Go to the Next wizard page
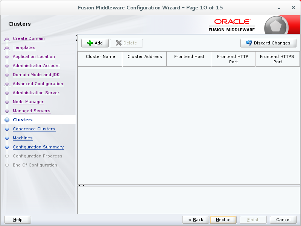Screen dimensions: 301x226 coord(223,220)
